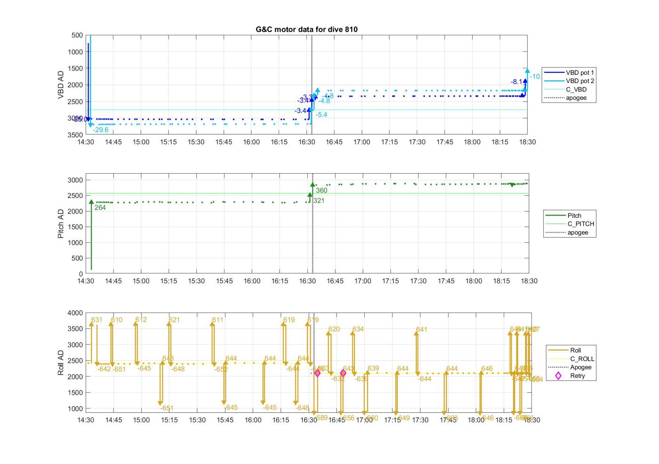
Task: Click the "321" label in the Pitch plot
Action: (319, 200)
